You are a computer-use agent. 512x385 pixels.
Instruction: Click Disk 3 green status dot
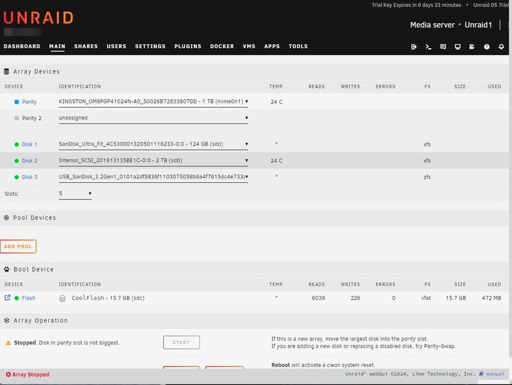(17, 177)
